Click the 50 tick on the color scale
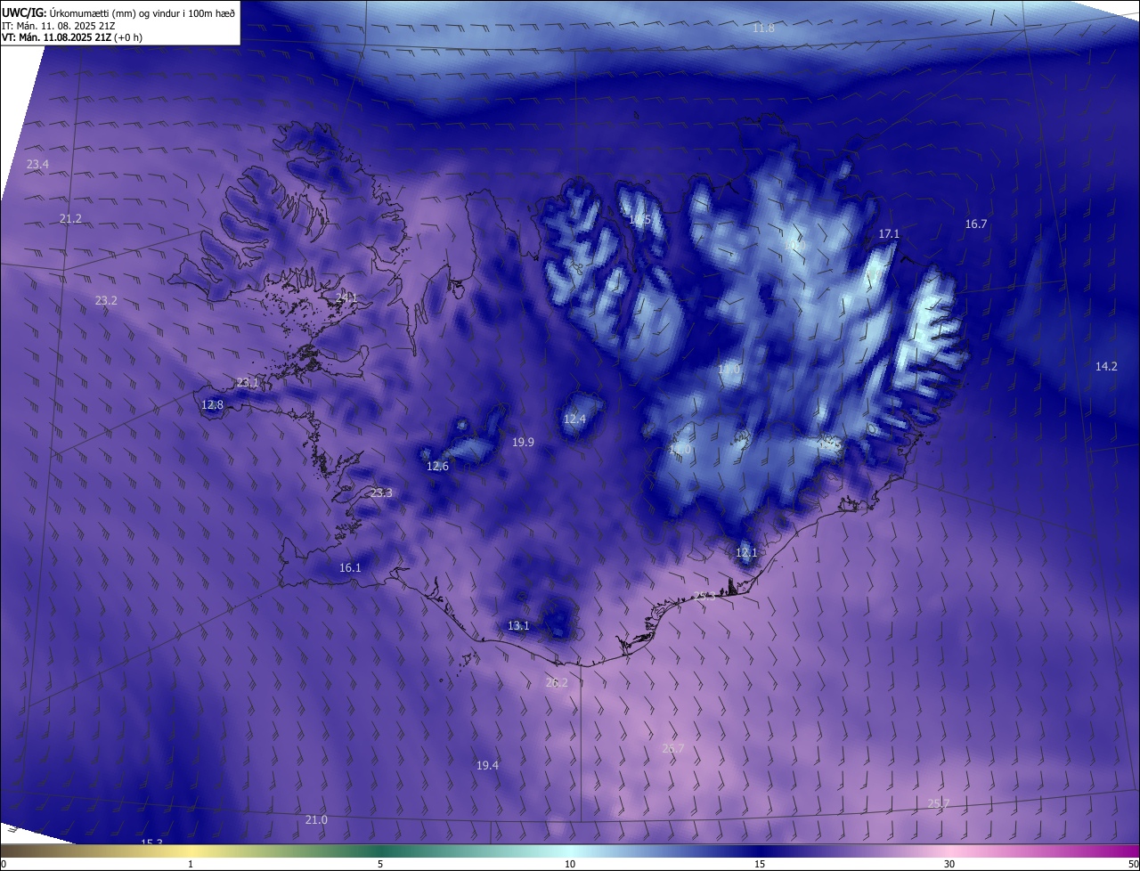Screen dimensions: 1140x871 [1133, 864]
